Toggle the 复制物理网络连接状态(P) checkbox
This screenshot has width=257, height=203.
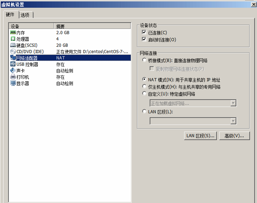[152, 69]
